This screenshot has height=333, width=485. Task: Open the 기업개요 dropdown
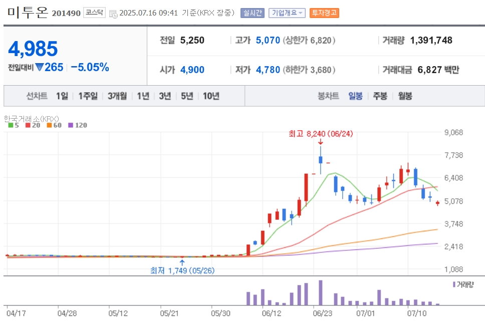(287, 13)
